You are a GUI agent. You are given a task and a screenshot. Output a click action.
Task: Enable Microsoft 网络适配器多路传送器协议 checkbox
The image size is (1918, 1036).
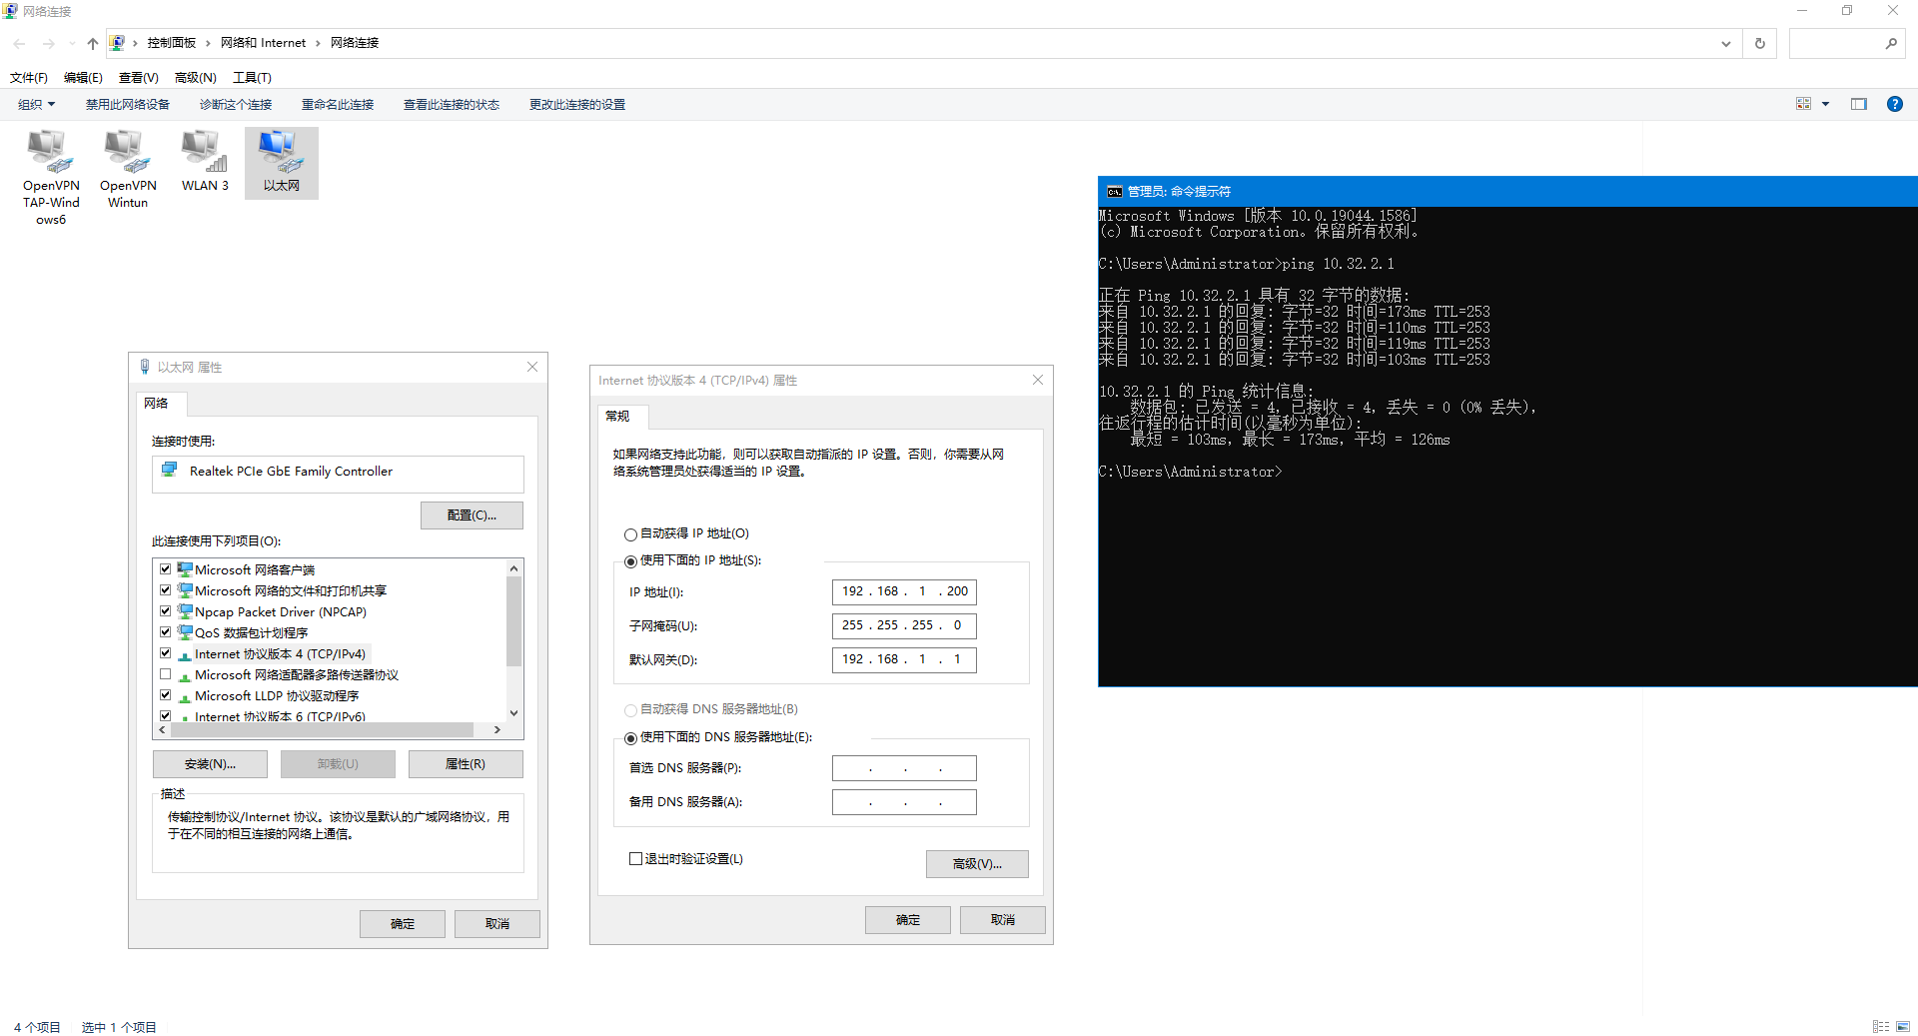coord(166,674)
